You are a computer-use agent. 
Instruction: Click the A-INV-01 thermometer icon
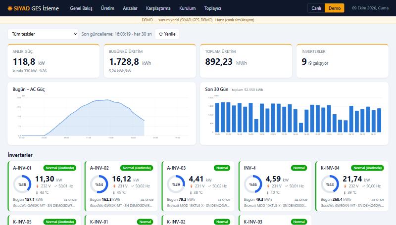click(x=37, y=192)
